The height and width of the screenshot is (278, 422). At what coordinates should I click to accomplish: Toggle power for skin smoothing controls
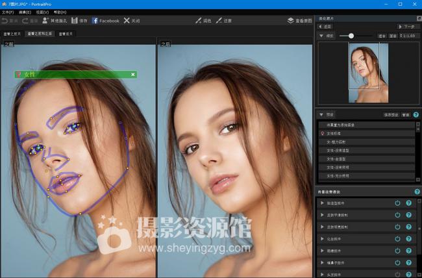click(397, 214)
